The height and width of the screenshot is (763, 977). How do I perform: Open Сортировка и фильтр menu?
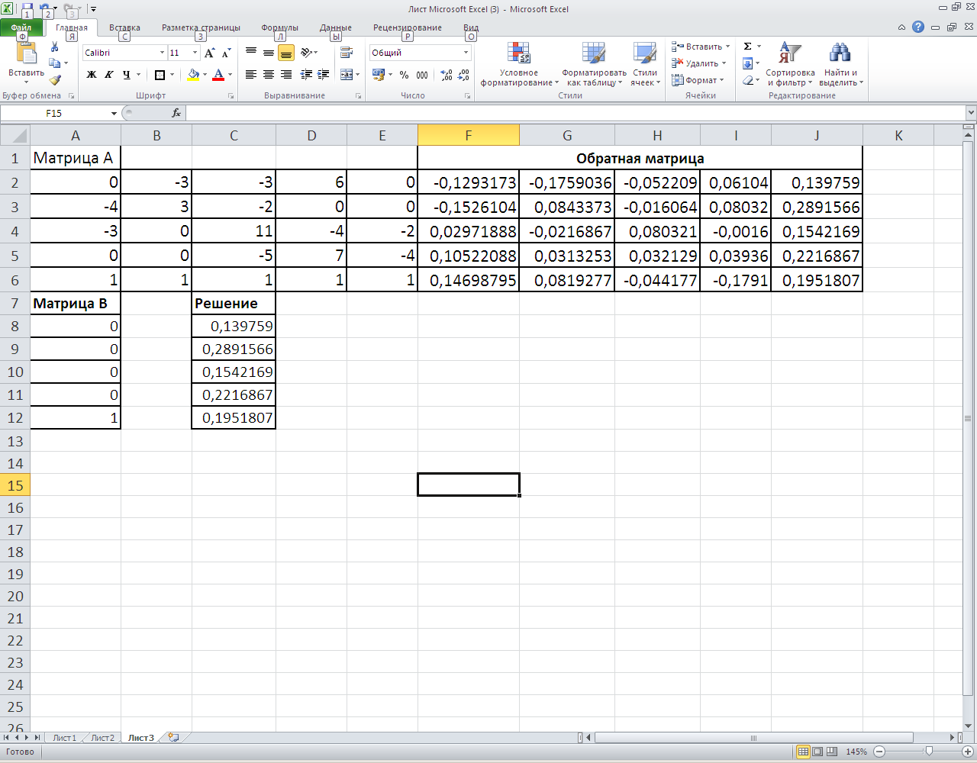[790, 65]
